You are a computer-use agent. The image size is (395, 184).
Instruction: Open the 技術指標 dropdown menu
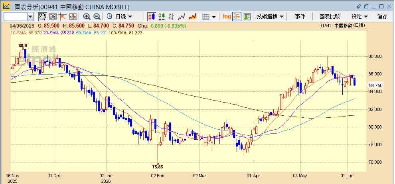[270, 17]
